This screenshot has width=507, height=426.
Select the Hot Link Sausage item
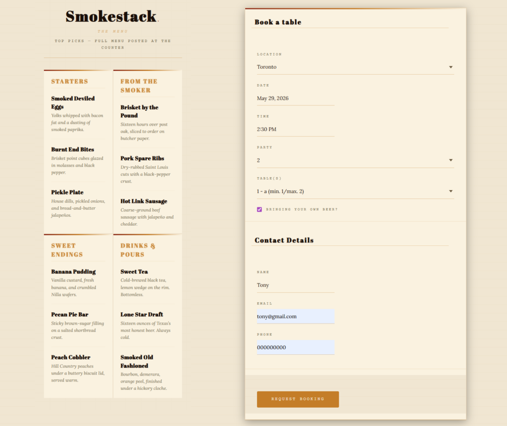(144, 201)
